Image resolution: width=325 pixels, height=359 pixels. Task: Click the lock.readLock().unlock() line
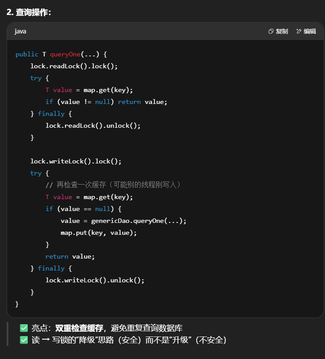pos(93,126)
